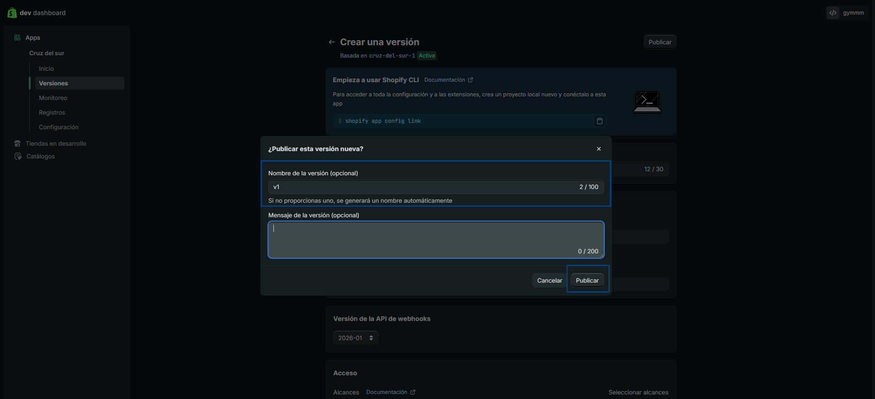Click the back arrow beside Crear una versión

pyautogui.click(x=332, y=42)
